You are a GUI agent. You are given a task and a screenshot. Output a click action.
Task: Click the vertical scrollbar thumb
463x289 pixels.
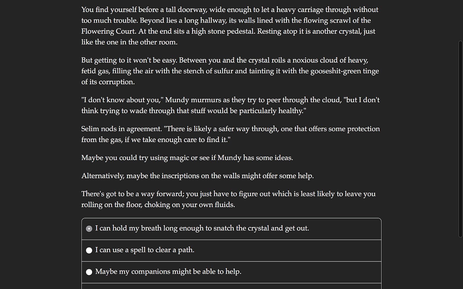(x=460, y=139)
